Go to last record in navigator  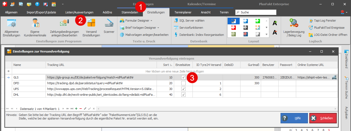click(x=72, y=109)
